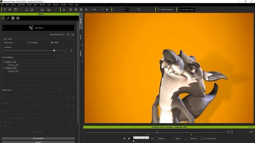Click the New Project icon
The height and width of the screenshot is (143, 255).
pos(5,10)
